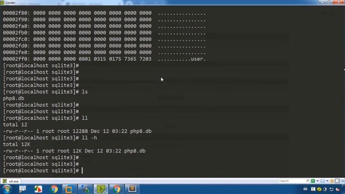This screenshot has height=194, width=345.
Task: Click the text 'php8.db' under ls output
Action: point(13,99)
